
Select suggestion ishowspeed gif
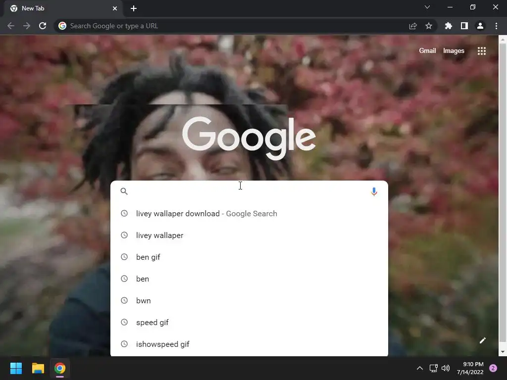click(x=249, y=344)
